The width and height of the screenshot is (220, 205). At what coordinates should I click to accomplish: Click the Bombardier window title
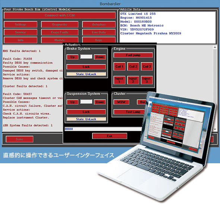pyautogui.click(x=110, y=4)
